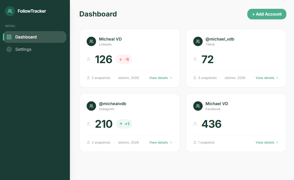Click the follower icon beside 126
This screenshot has height=180, width=294.
(x=88, y=59)
